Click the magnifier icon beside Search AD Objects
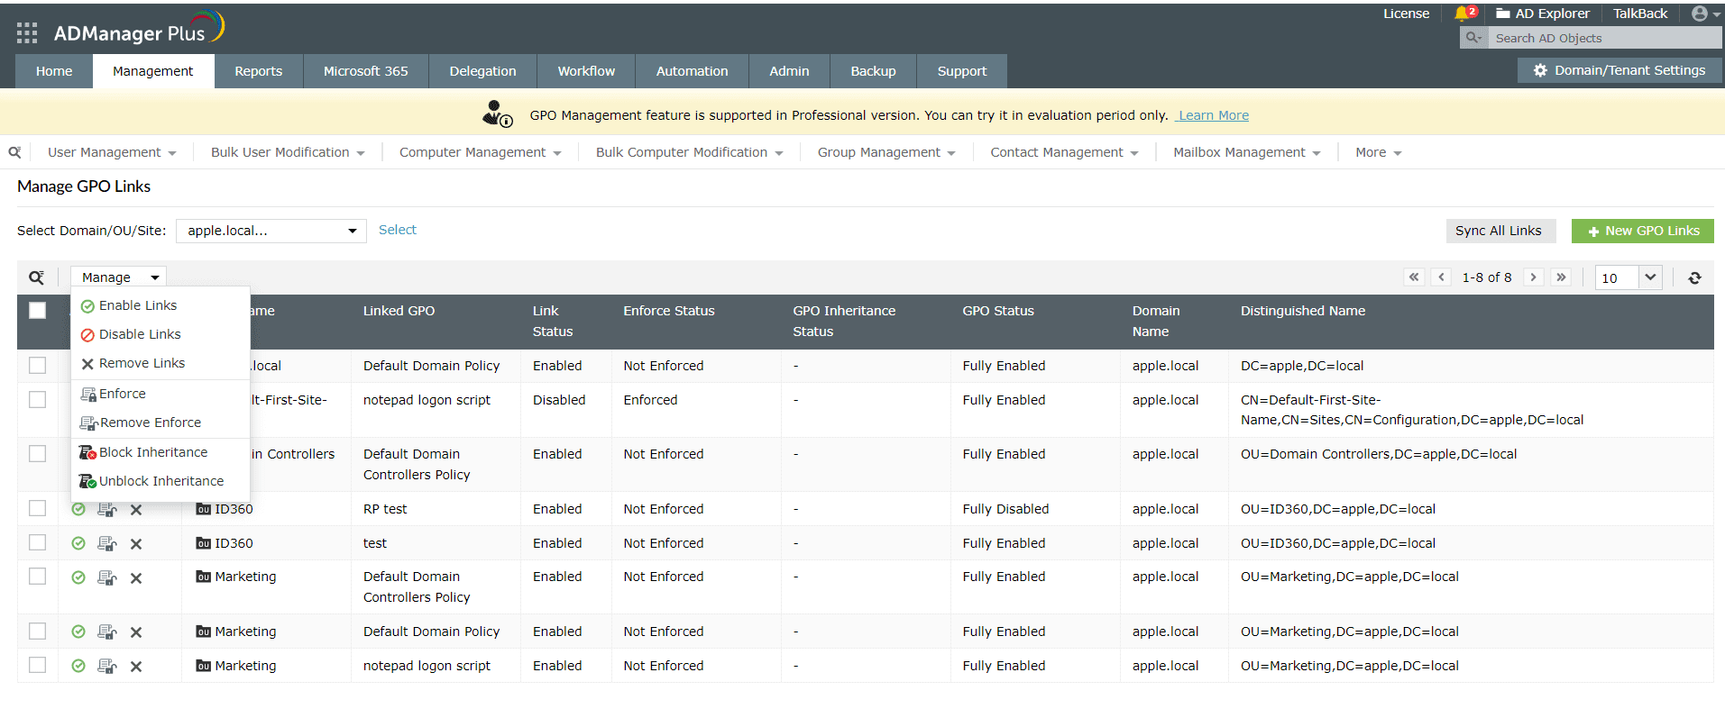 coord(1473,38)
